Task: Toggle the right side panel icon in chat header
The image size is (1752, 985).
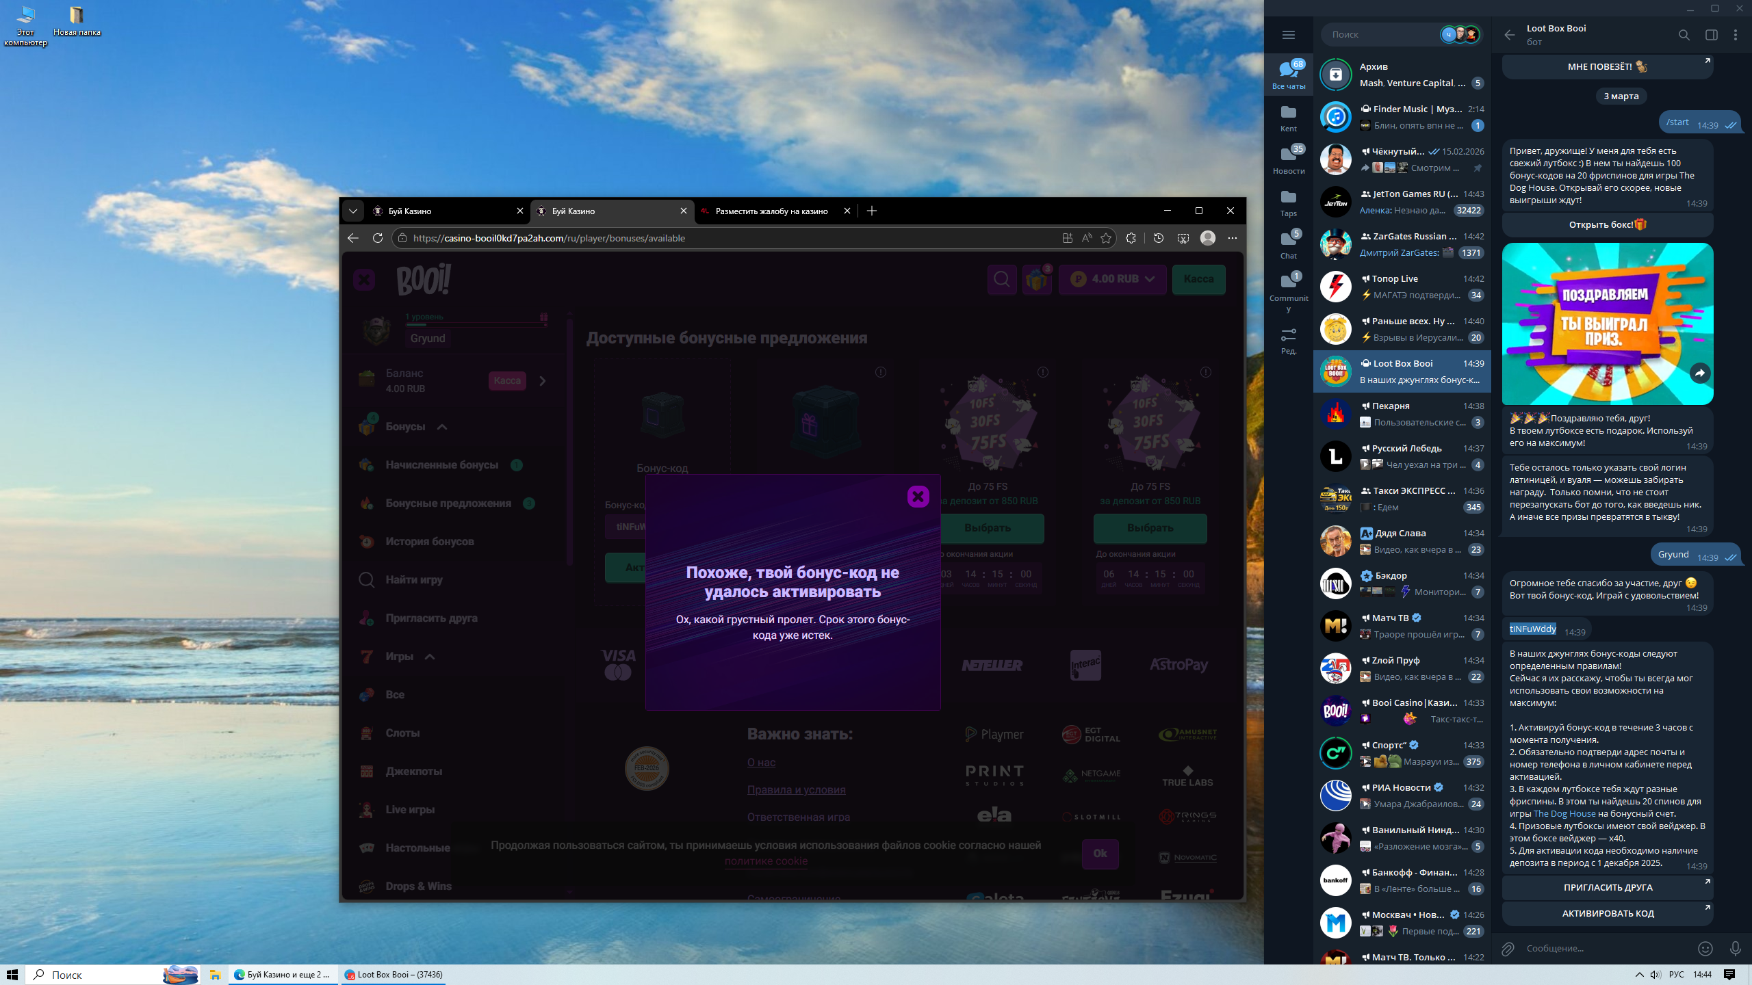Action: [x=1711, y=35]
